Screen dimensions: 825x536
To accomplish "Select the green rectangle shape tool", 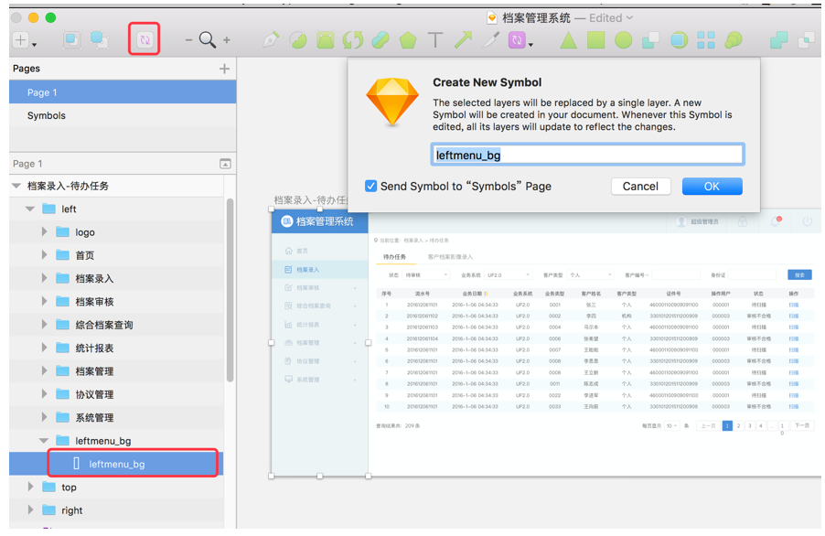I will [x=595, y=40].
